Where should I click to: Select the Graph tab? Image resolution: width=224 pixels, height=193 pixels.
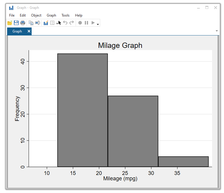17,31
